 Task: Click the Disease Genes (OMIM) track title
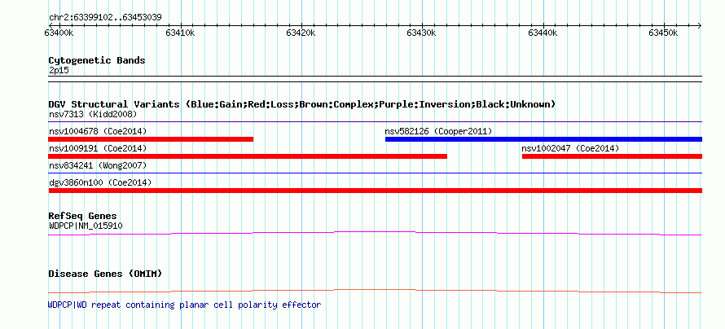click(105, 274)
